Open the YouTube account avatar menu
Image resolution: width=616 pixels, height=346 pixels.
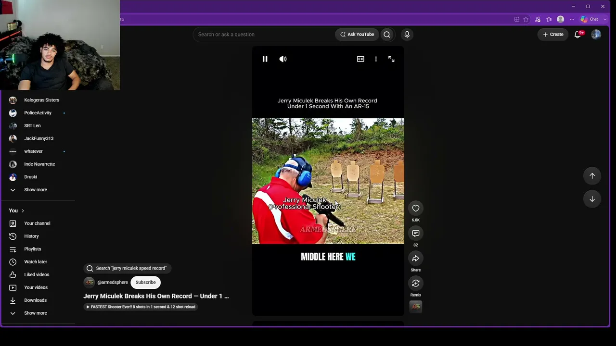(596, 34)
